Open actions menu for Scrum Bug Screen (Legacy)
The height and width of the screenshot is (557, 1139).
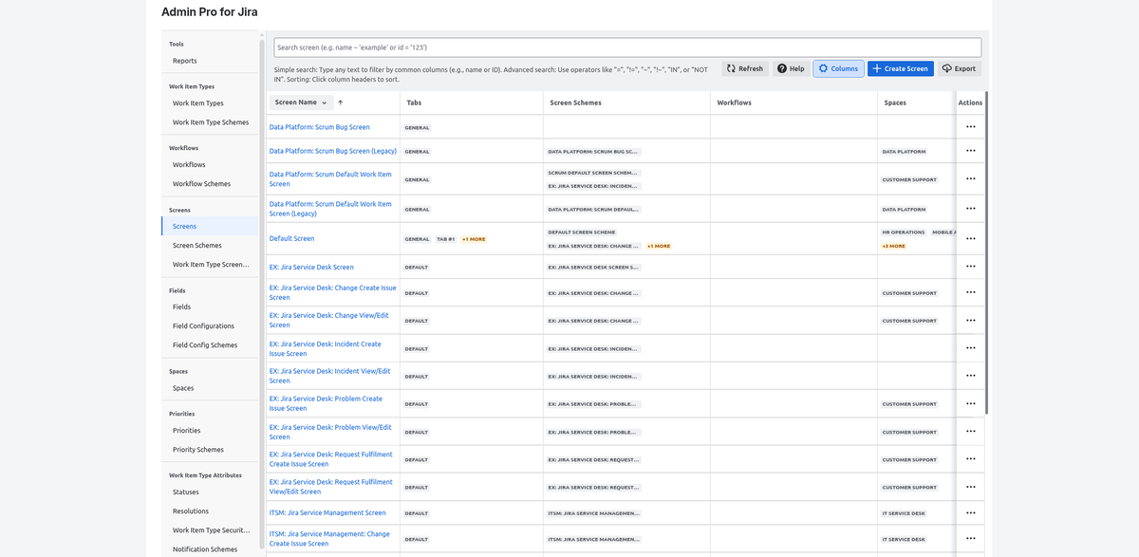point(970,150)
